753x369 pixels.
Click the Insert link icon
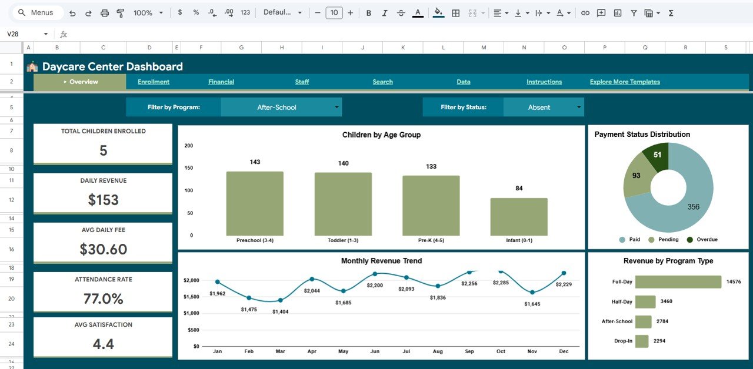click(585, 12)
